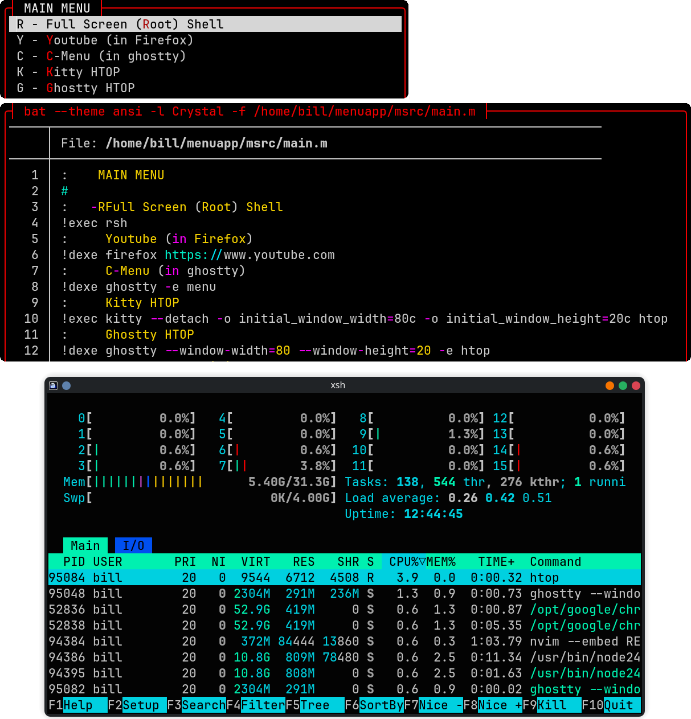
Task: Click the CPU% sorted column header
Action: tap(404, 561)
